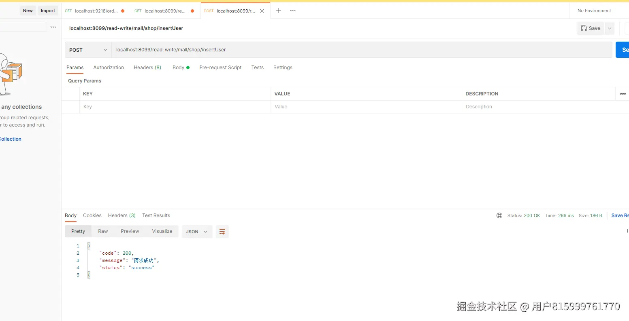
Task: Click the Save button
Action: 591,28
